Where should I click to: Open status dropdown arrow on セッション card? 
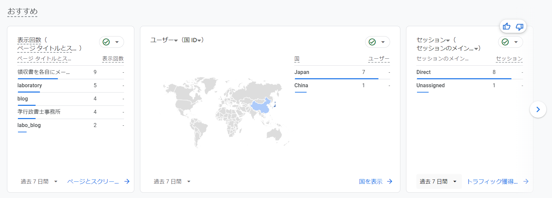[x=516, y=42]
